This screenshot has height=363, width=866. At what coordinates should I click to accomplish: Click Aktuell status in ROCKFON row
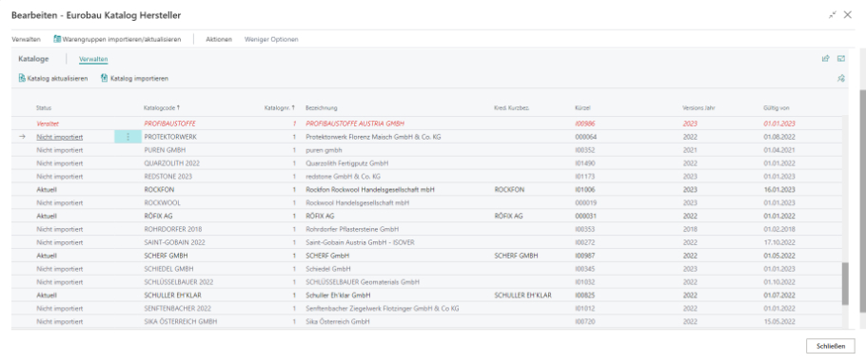pos(47,190)
